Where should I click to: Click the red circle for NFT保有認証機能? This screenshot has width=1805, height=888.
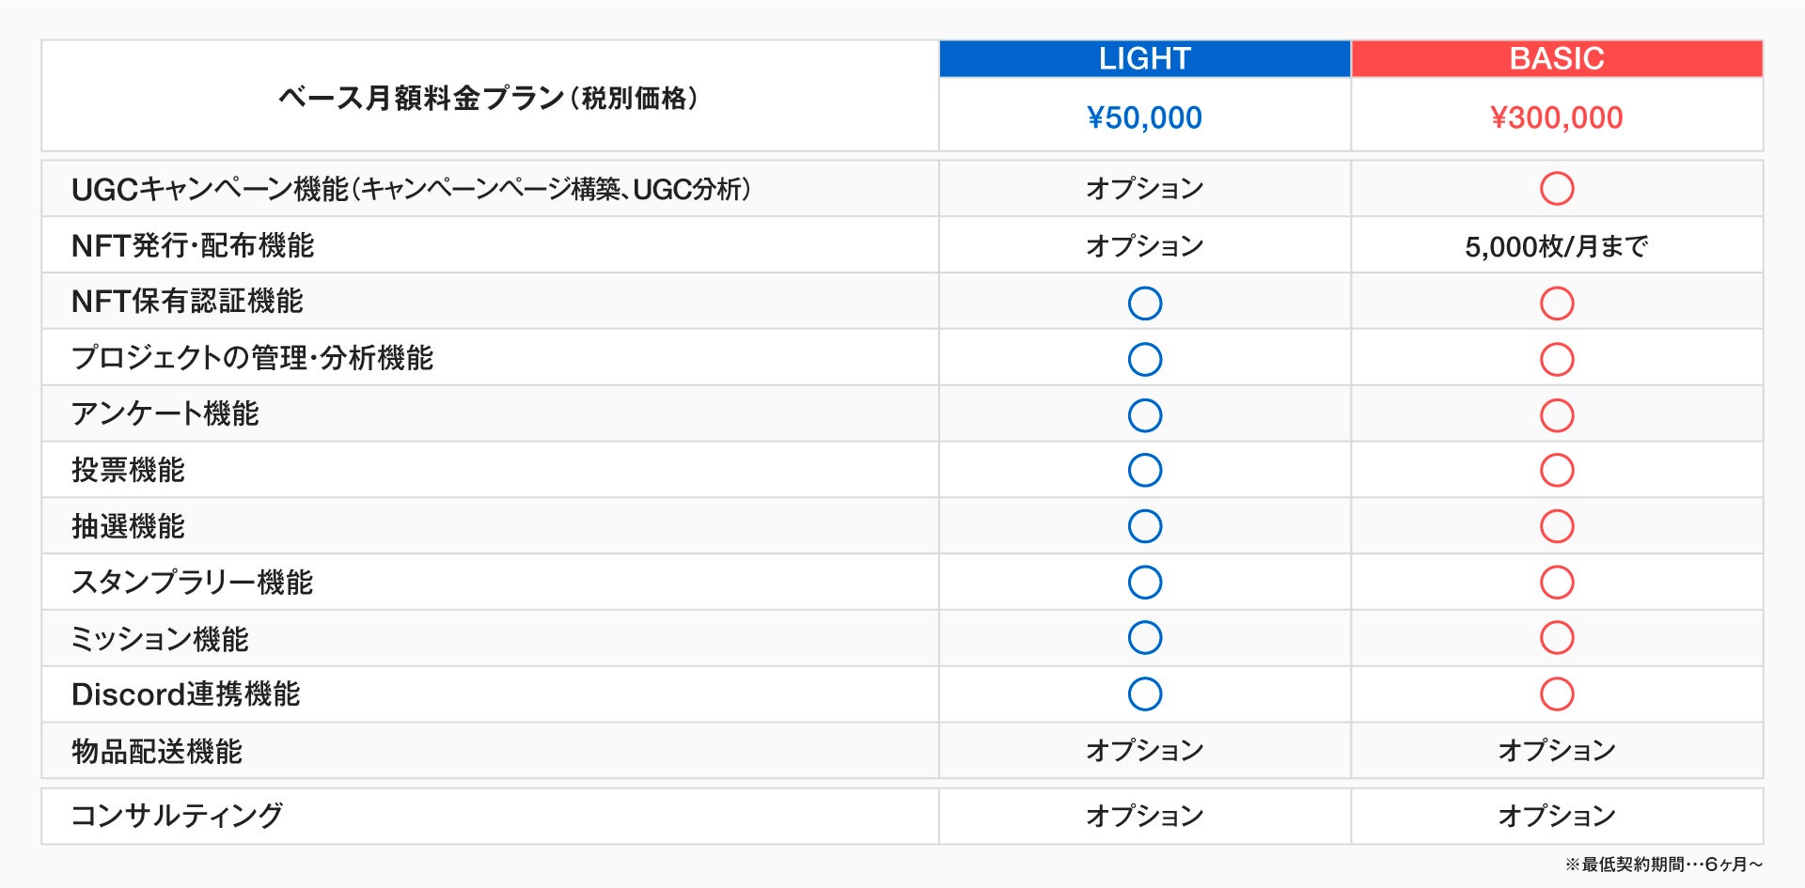pyautogui.click(x=1556, y=303)
